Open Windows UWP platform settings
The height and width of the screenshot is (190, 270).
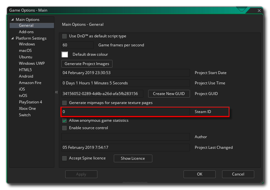point(32,63)
